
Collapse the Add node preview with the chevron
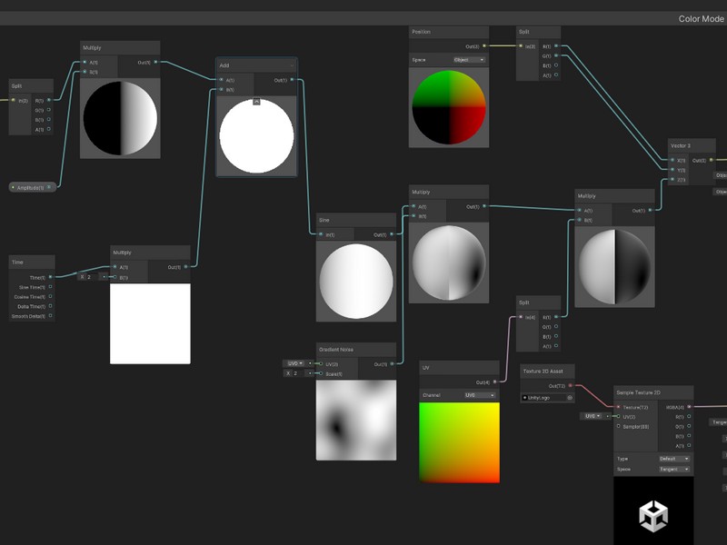pos(256,102)
